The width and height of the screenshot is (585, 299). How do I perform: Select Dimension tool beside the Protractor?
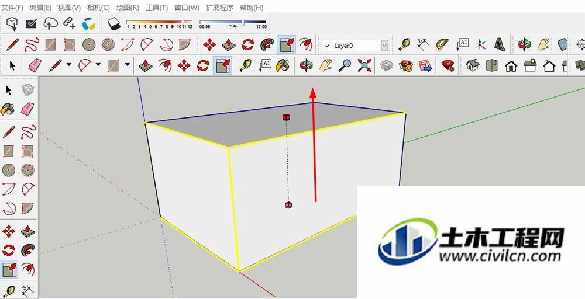click(x=424, y=45)
